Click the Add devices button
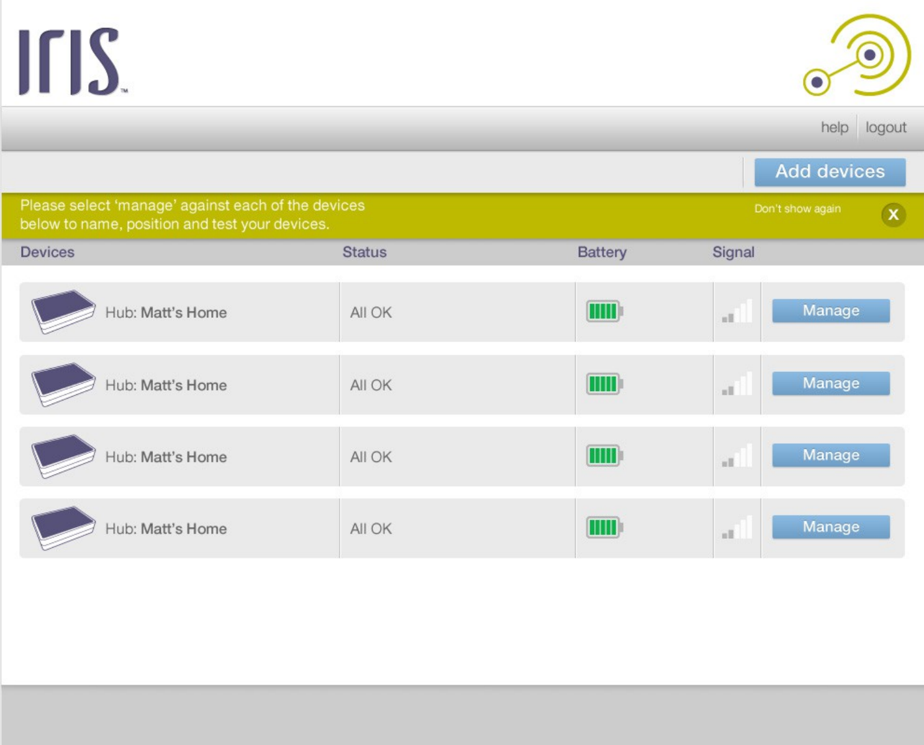 (x=830, y=172)
